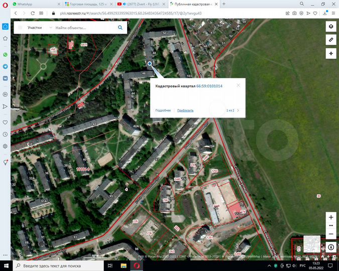The image size is (339, 271).
Task: Open the downloads panel
Action: (325, 13)
